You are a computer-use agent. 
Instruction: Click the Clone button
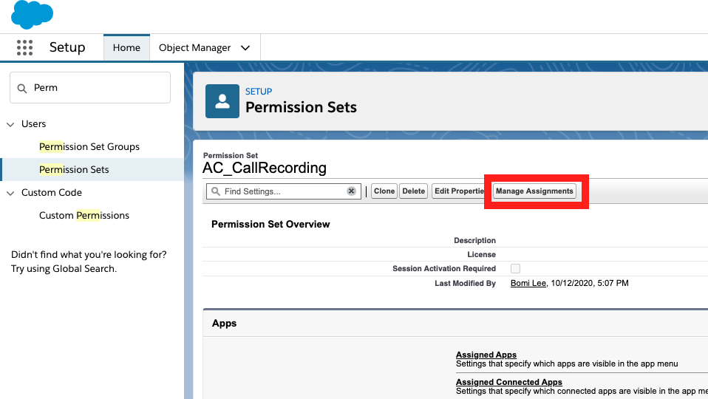(x=384, y=191)
